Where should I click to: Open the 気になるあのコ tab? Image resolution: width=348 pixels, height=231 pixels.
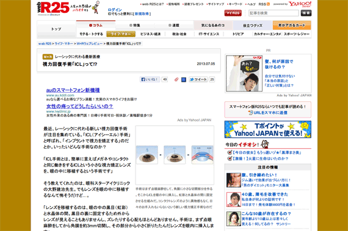pyautogui.click(x=213, y=25)
